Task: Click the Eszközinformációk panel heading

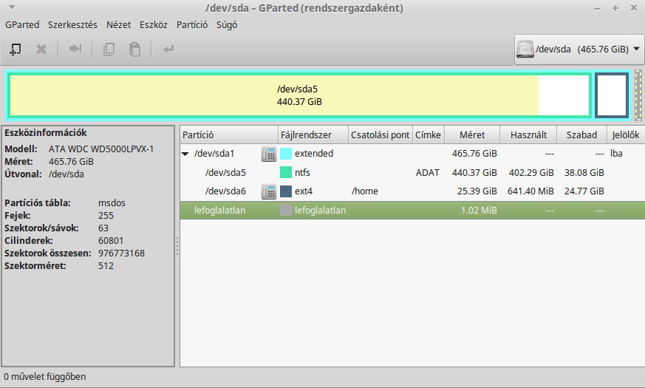Action: pos(46,132)
